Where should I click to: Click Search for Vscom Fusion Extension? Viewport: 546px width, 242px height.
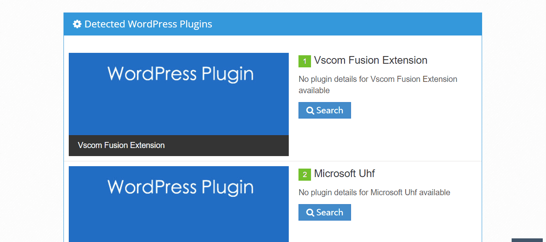point(324,110)
